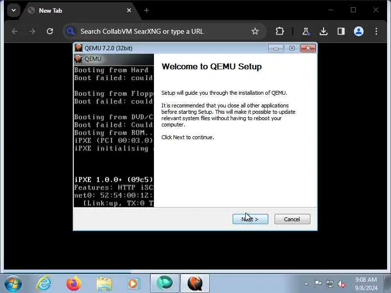Viewport: 391px width, 293px height.
Task: Switch to QEMU setup taskbar button
Action: (195, 283)
